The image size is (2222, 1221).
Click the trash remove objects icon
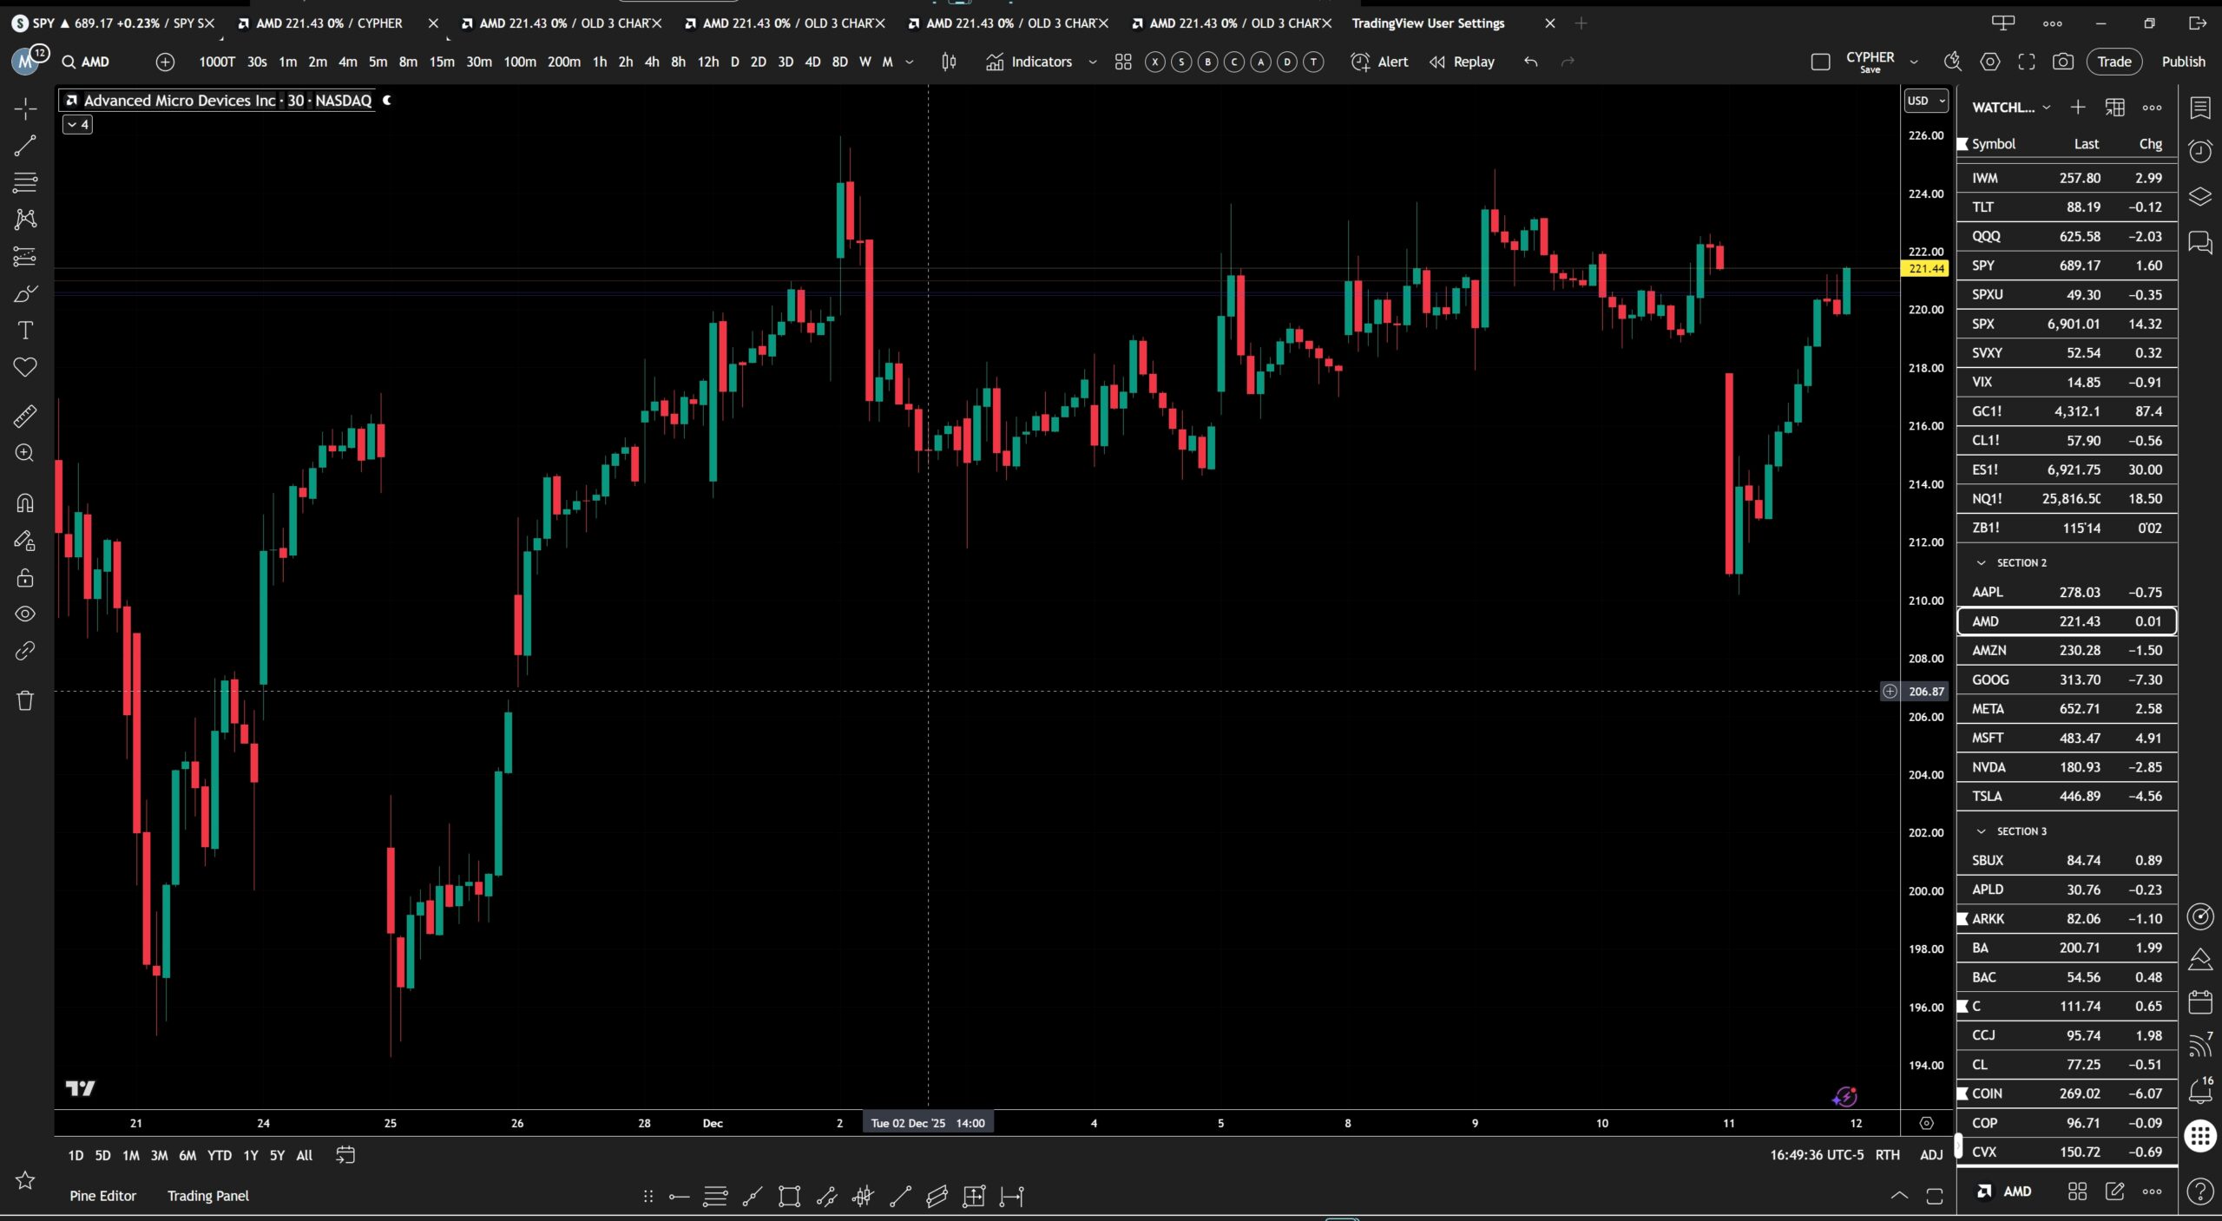25,700
